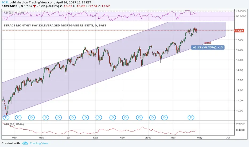This screenshot has height=147, width=249.
Task: Click the 0.4000 ATR axis label
Action: pyautogui.click(x=240, y=130)
